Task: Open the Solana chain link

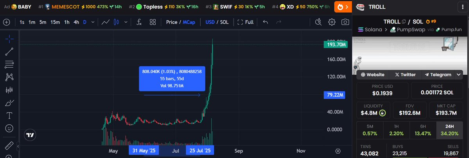Action: 370,30
